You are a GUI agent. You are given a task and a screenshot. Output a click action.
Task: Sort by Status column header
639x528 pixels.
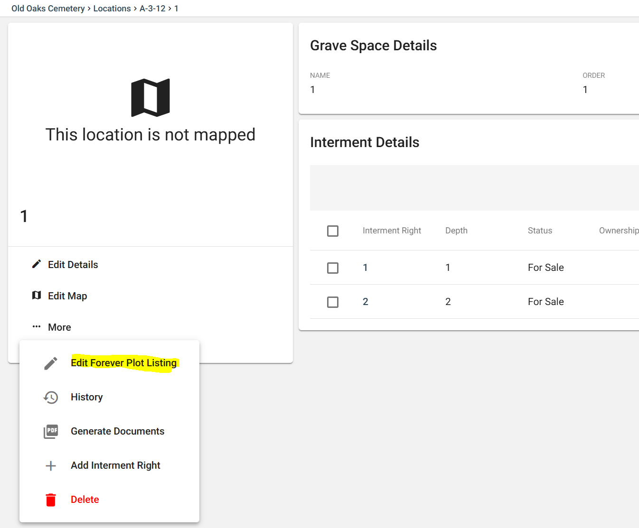click(540, 231)
